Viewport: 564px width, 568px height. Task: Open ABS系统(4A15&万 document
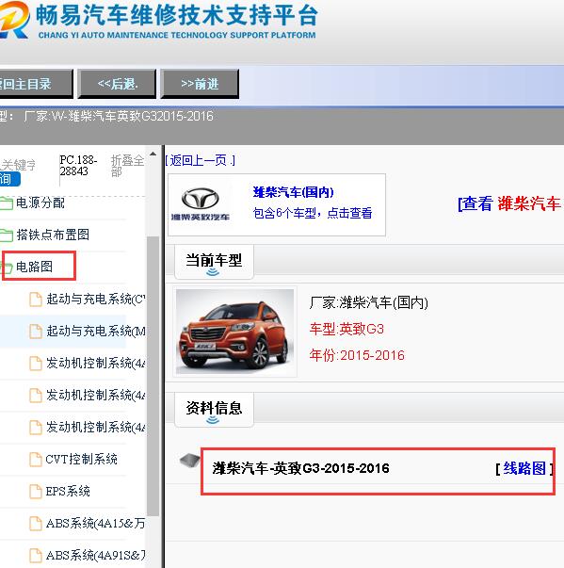coord(95,523)
